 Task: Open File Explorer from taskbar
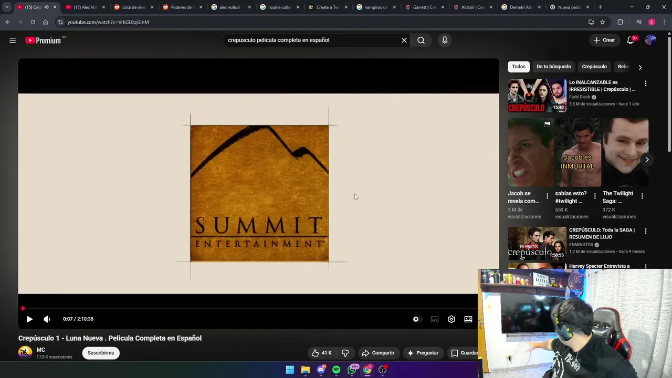[306, 370]
